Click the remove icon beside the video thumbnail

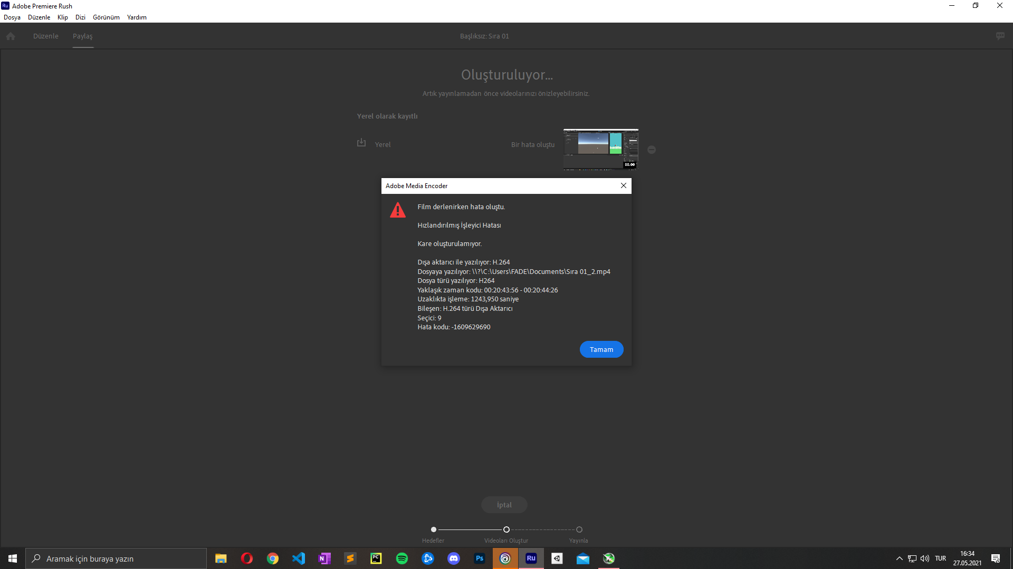coord(652,150)
